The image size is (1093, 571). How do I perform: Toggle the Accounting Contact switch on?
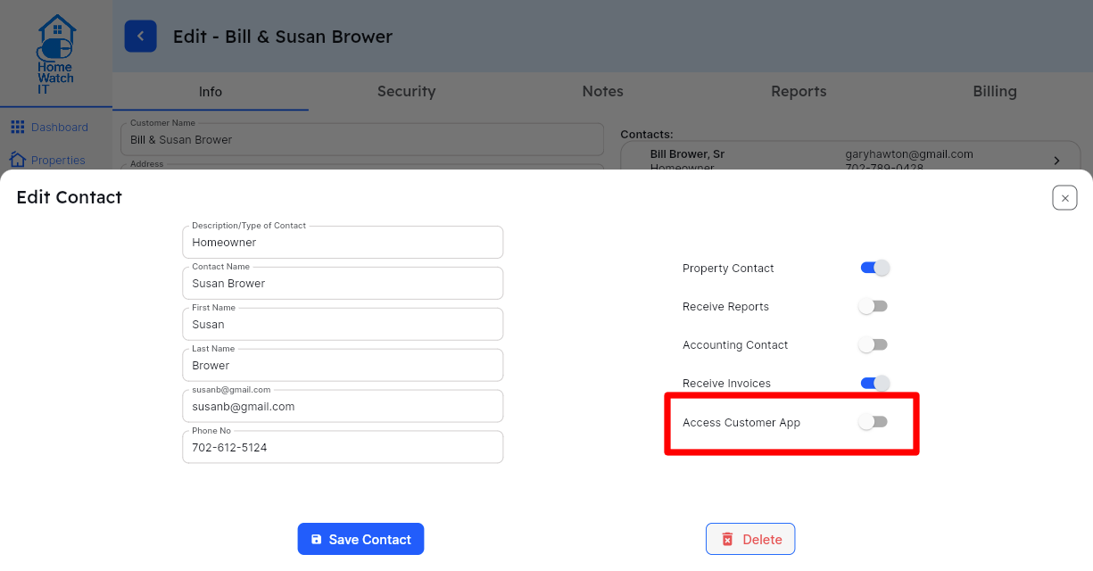pyautogui.click(x=873, y=344)
